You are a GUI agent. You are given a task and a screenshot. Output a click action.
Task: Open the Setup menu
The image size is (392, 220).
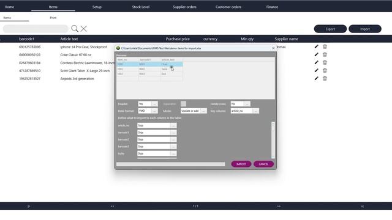coord(97,7)
